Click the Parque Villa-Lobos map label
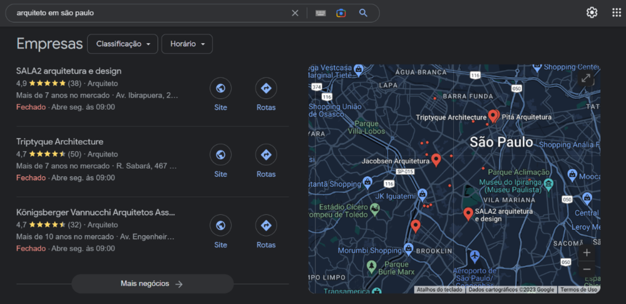 point(366,128)
